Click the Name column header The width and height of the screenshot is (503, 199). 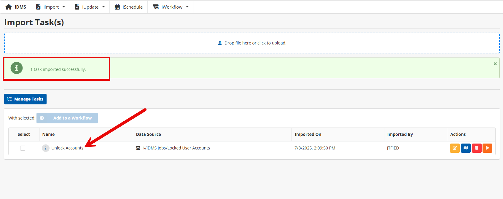[x=48, y=134]
